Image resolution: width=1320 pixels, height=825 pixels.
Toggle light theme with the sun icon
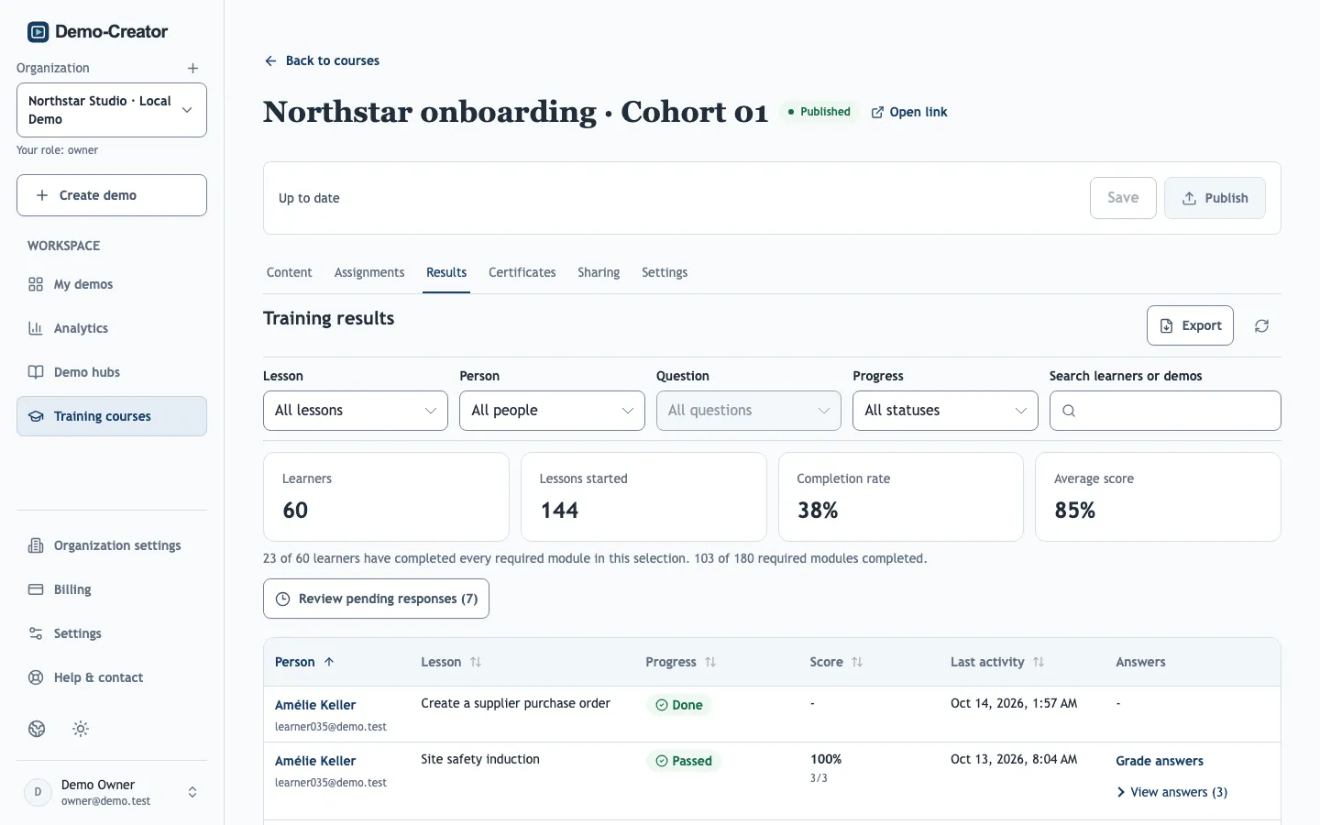pos(81,729)
